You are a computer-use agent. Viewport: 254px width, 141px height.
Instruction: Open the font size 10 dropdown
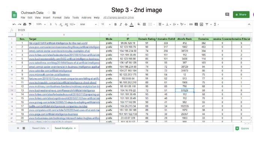pyautogui.click(x=106, y=24)
